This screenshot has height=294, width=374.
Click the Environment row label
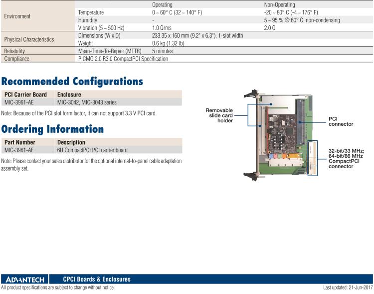click(17, 16)
